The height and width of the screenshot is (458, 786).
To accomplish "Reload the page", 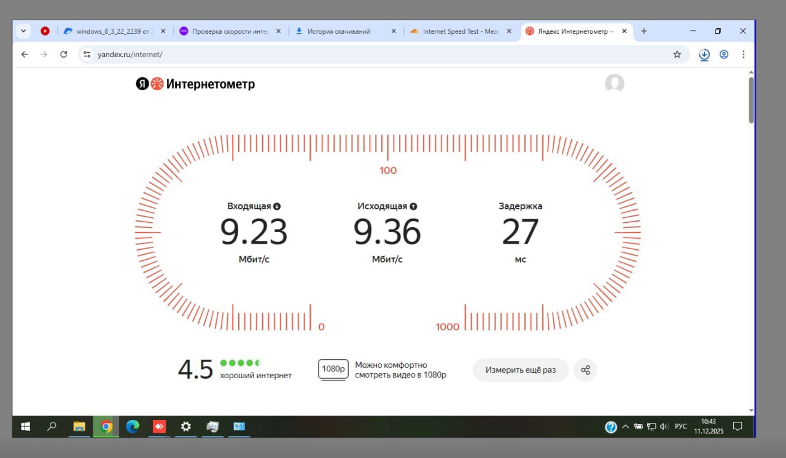I will point(63,55).
